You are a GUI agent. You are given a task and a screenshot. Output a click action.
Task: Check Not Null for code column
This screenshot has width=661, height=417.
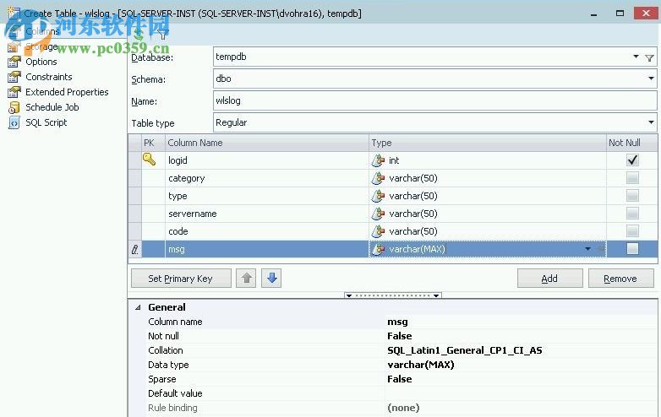coord(632,231)
